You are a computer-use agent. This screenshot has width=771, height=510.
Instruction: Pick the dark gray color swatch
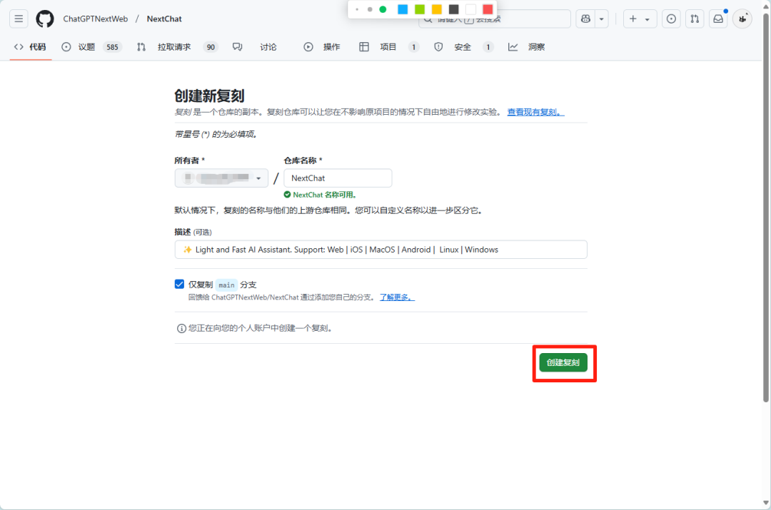pos(454,9)
